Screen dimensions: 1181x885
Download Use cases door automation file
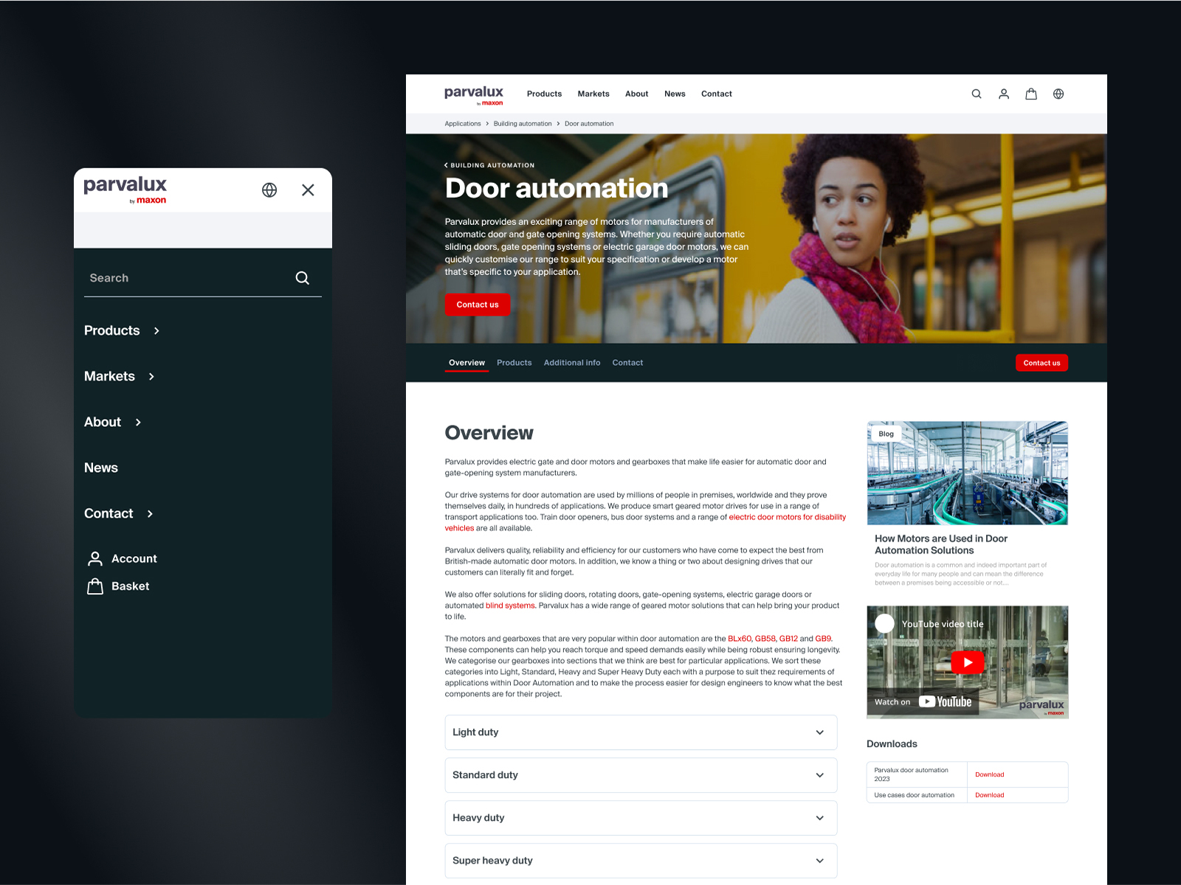click(989, 795)
